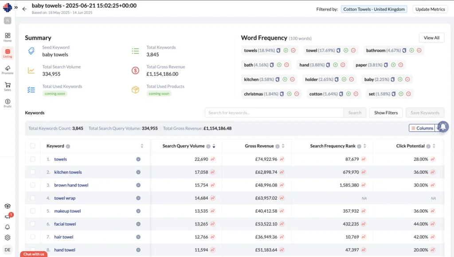
Task: Open the DE user avatar
Action: coord(8,249)
